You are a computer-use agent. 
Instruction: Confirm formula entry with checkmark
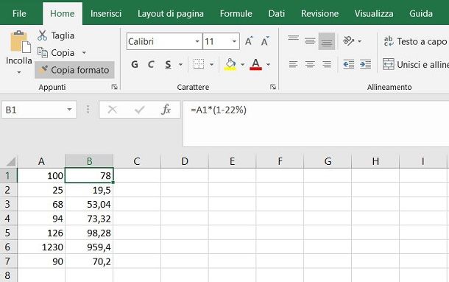point(139,110)
